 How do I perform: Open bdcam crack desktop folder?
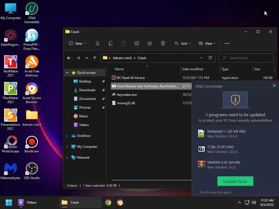pyautogui.click(x=32, y=118)
